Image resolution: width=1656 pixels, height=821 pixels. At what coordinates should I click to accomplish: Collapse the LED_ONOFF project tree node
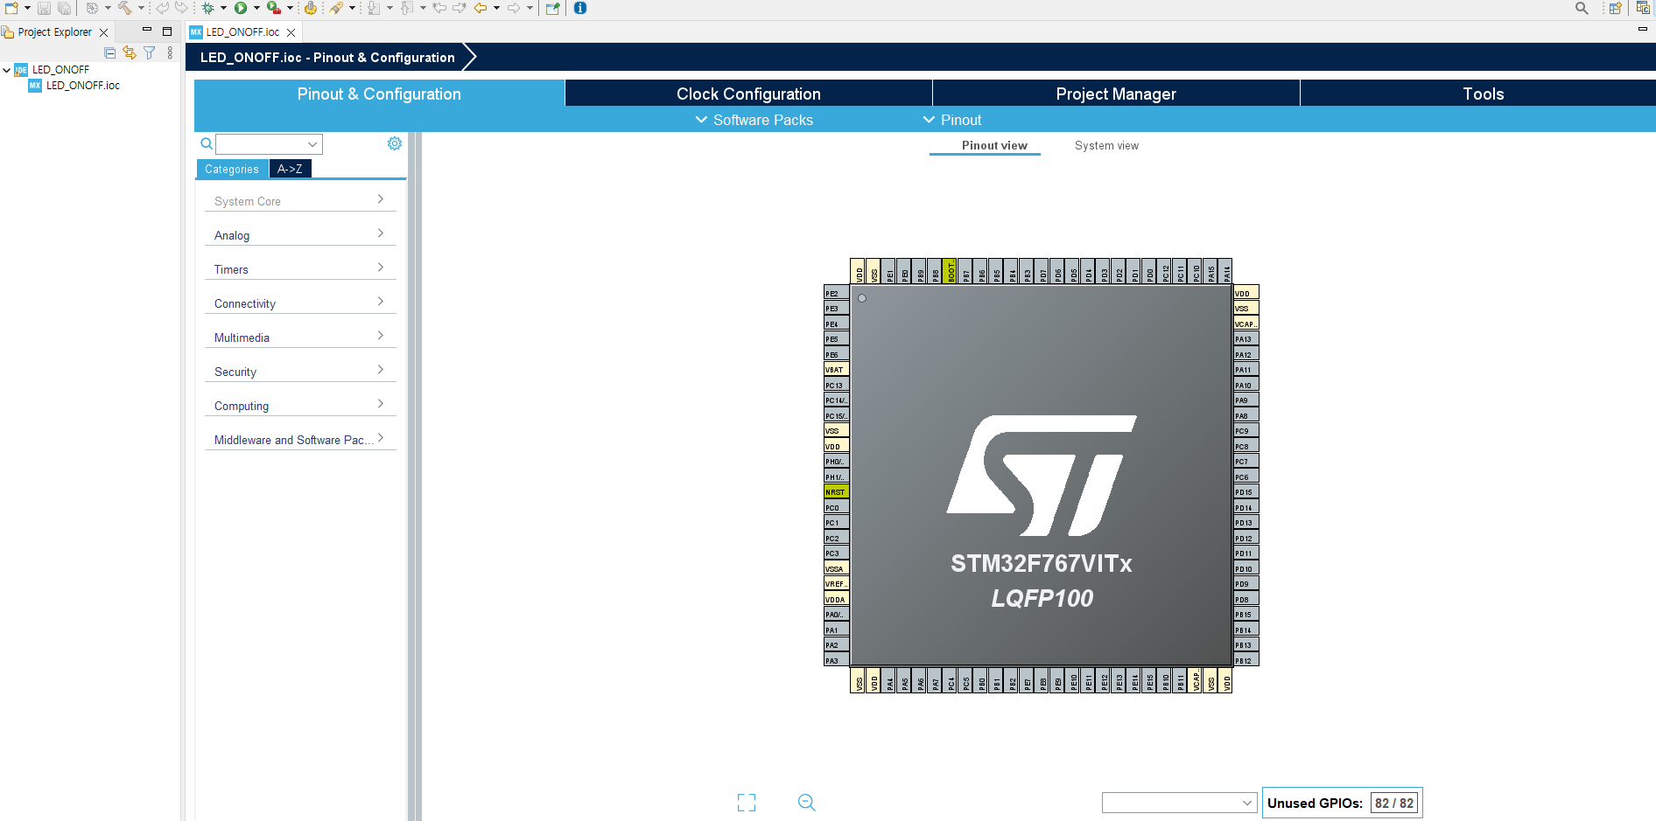click(x=7, y=70)
